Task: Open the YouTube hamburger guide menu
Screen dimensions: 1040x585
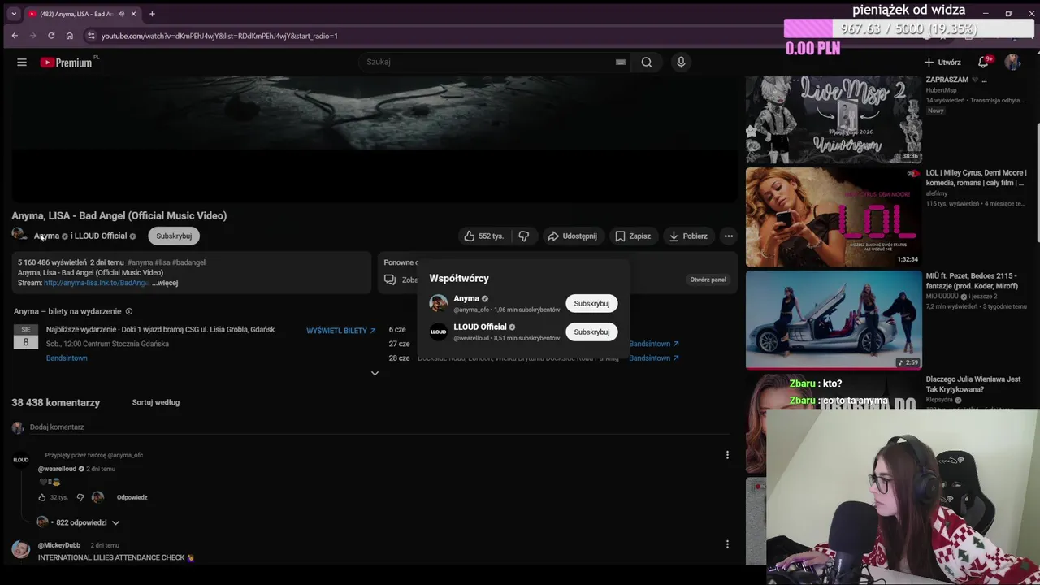Action: click(x=22, y=63)
